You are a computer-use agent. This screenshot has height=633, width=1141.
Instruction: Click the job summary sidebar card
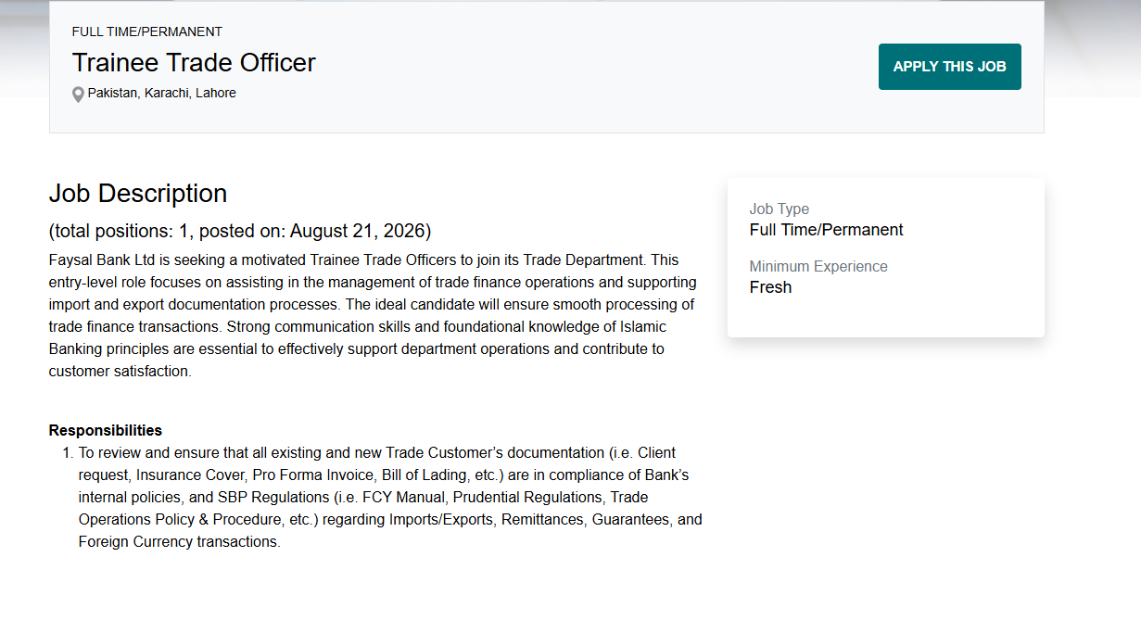[x=886, y=258]
